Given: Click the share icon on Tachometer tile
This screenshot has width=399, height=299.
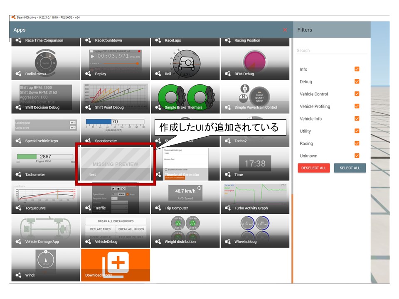Looking at the screenshot, I should coord(18,174).
